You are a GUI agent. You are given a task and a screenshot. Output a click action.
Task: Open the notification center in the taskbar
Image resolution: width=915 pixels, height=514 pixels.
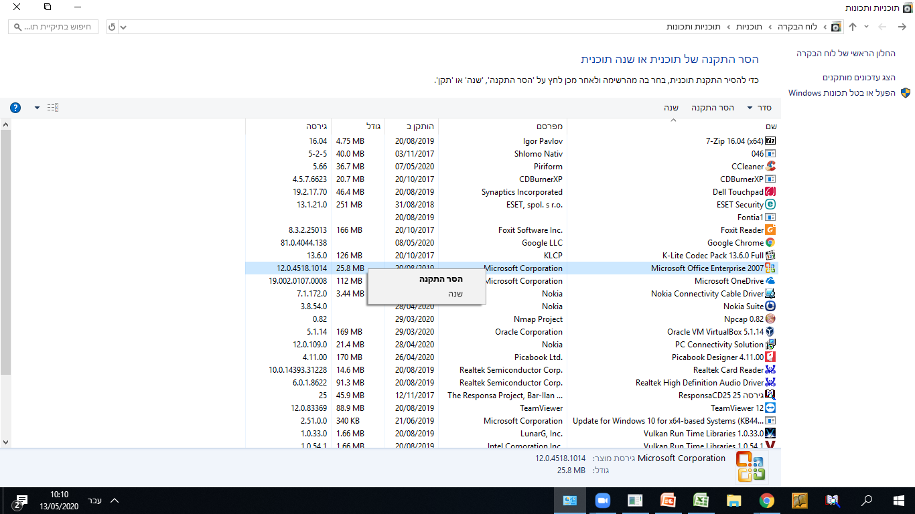point(19,501)
